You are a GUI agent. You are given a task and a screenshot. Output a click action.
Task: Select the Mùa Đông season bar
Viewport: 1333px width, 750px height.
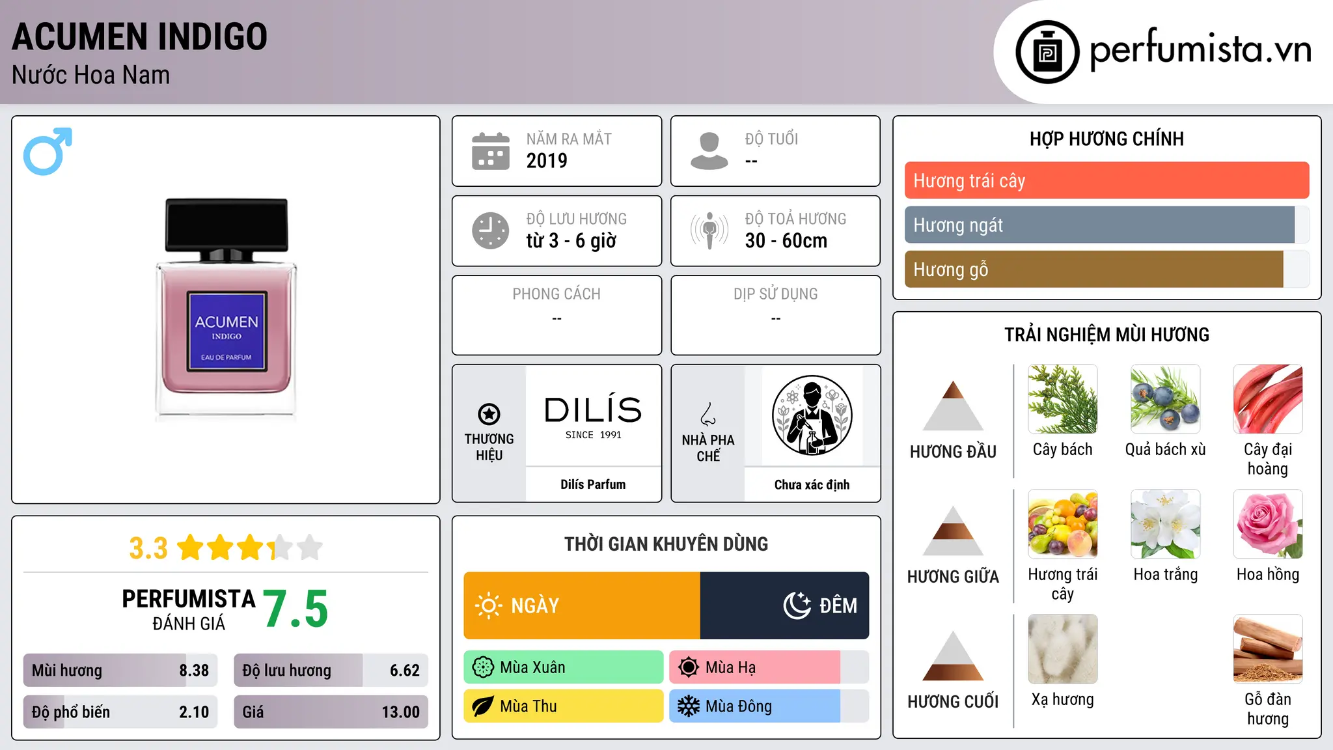769,706
